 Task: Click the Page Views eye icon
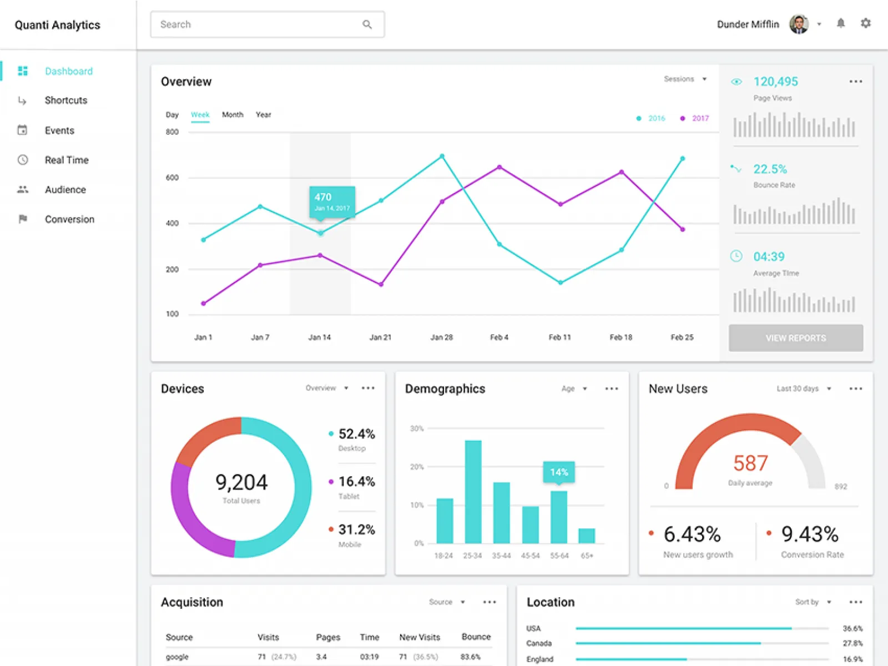point(736,82)
